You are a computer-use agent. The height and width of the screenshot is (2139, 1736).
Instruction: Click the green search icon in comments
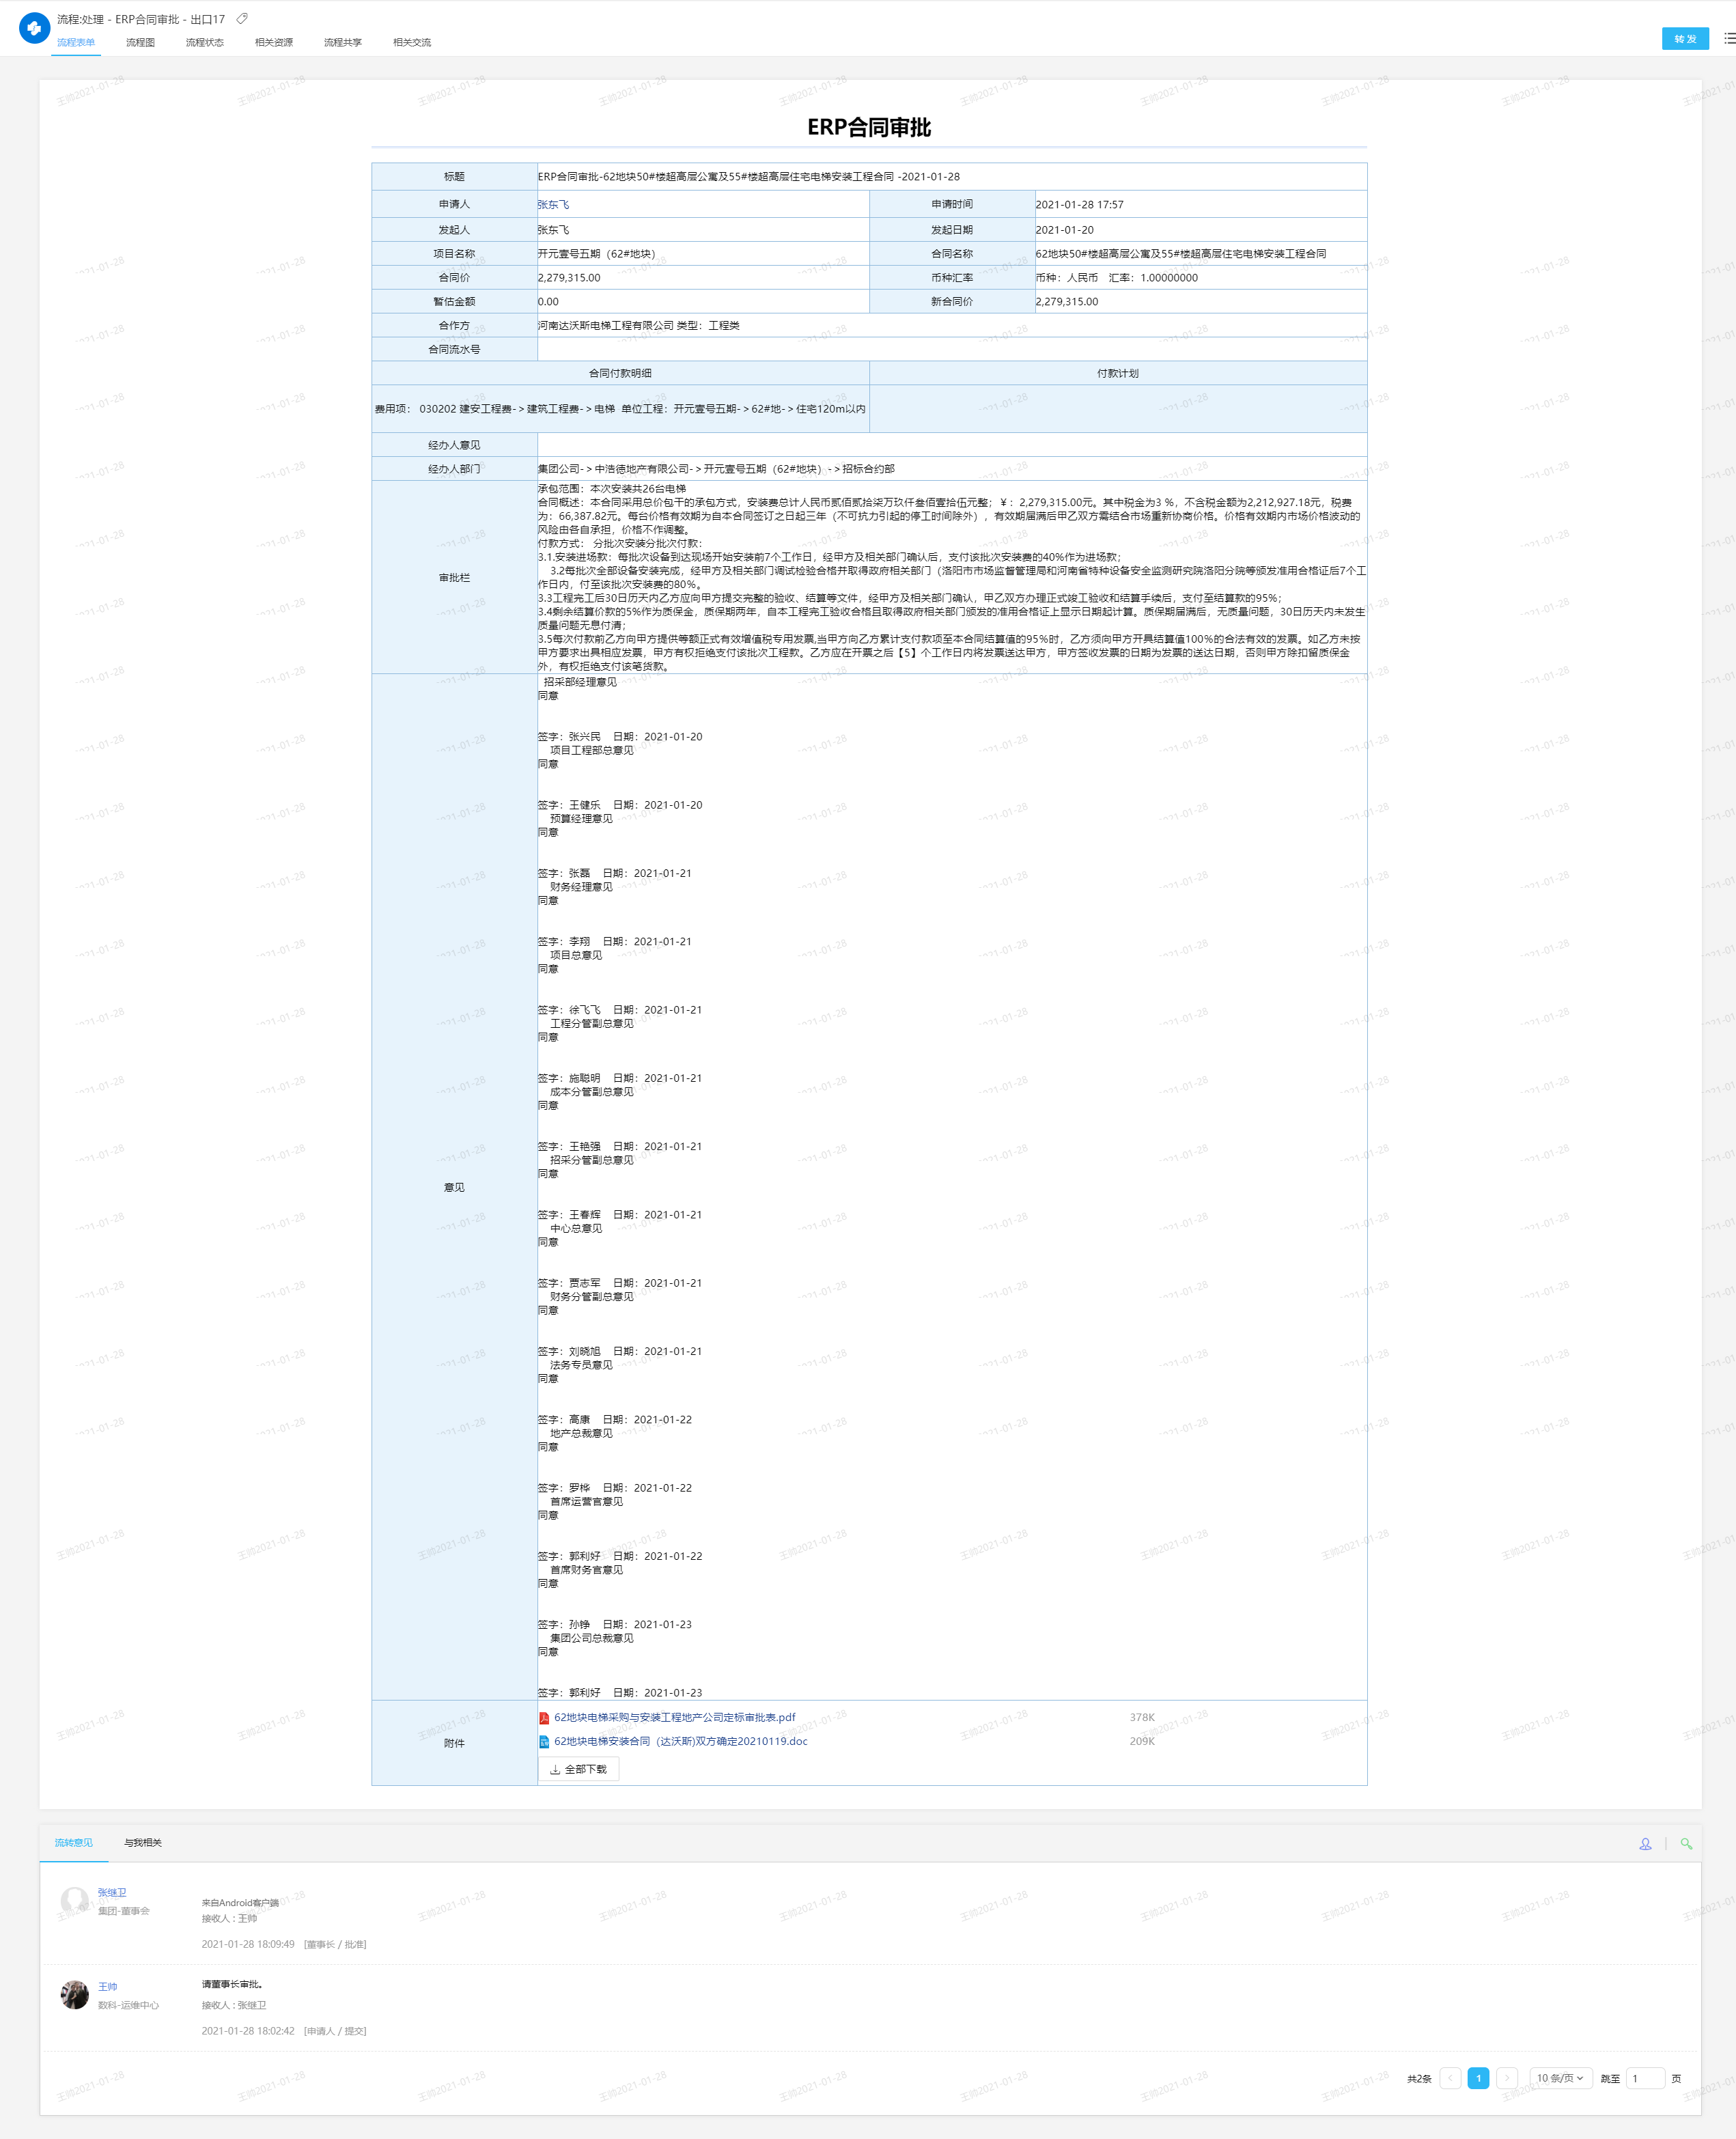pos(1686,1843)
